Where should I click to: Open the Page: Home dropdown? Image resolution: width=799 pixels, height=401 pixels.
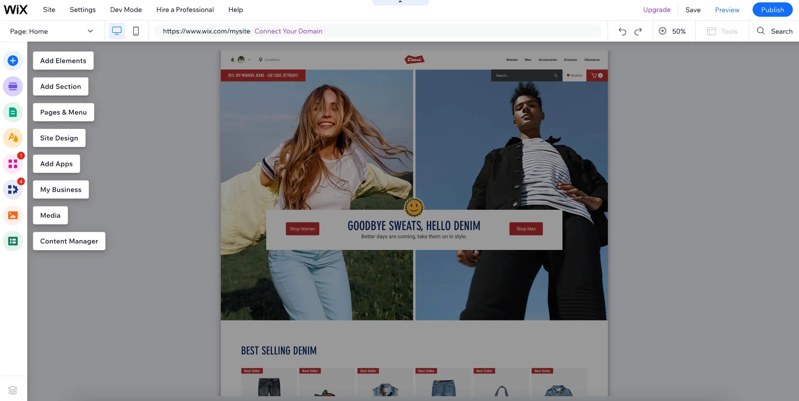(52, 31)
